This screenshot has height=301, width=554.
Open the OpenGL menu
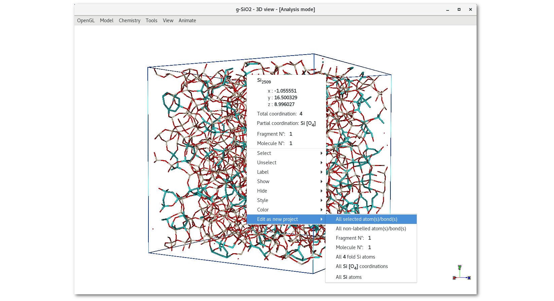coord(85,21)
